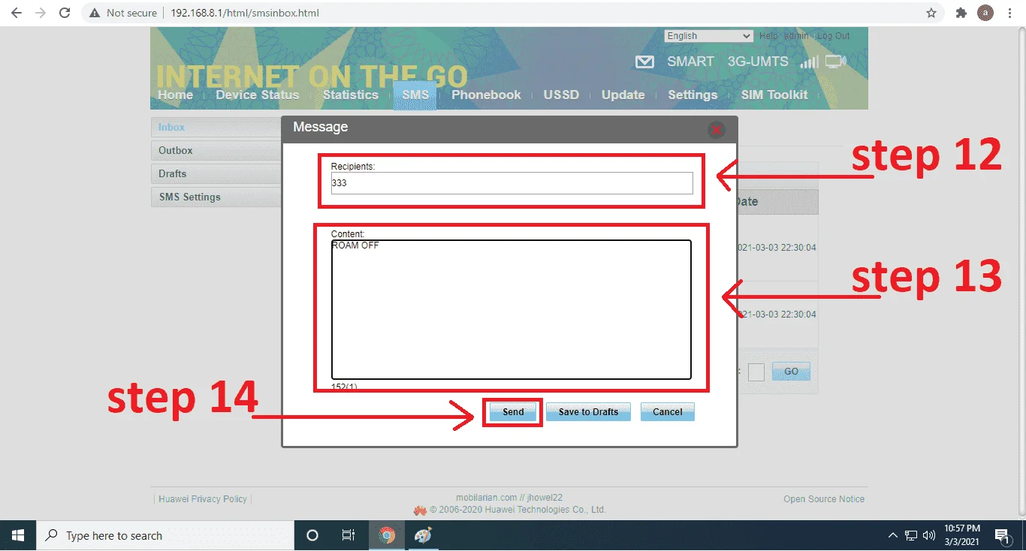Click the volume speaker tray icon
Screen dimensions: 1026x551
click(929, 535)
